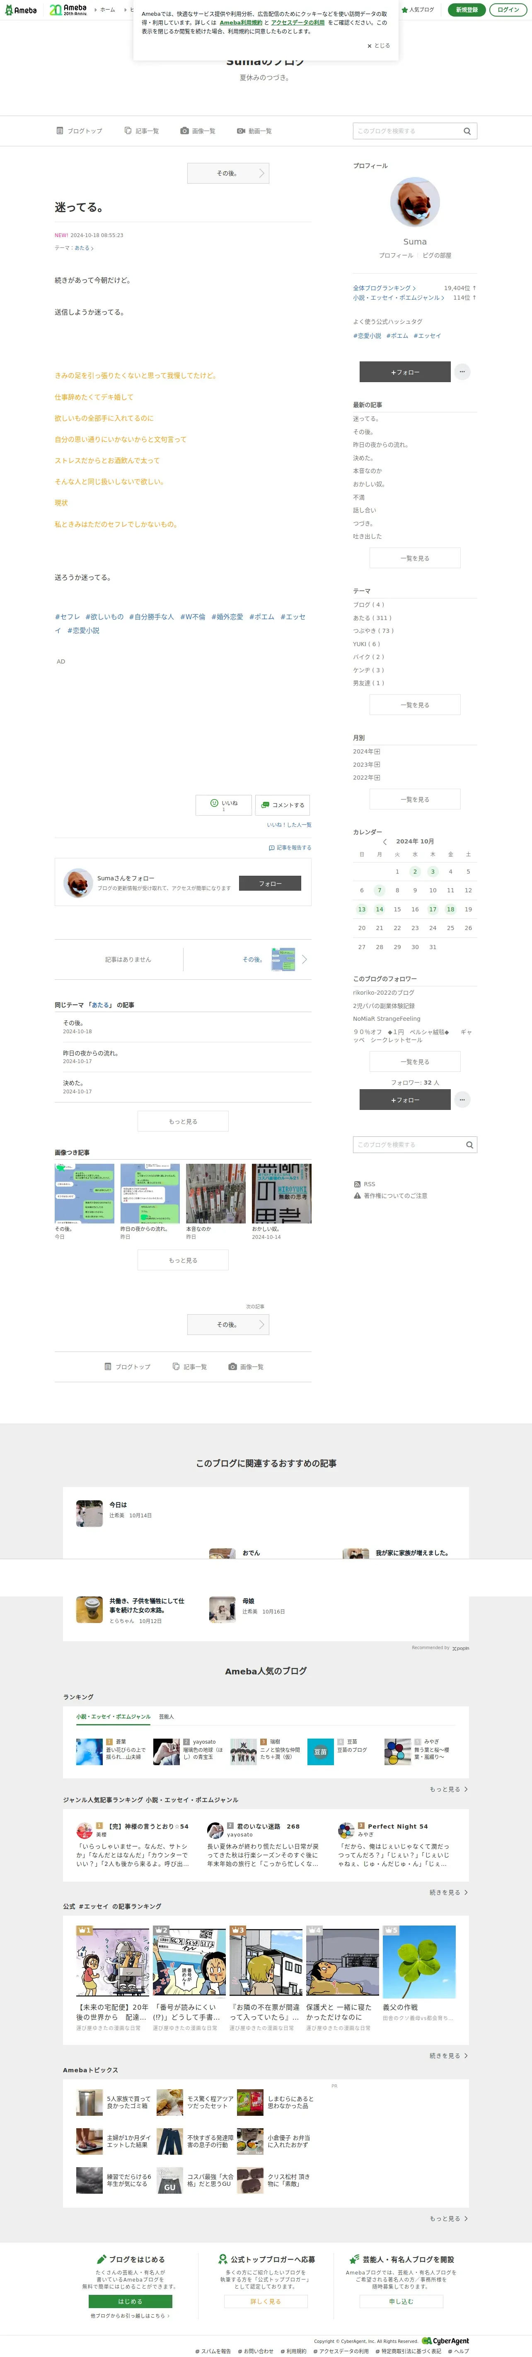The height and width of the screenshot is (2357, 532).
Task: Click the 新規登録 green button
Action: pyautogui.click(x=466, y=9)
